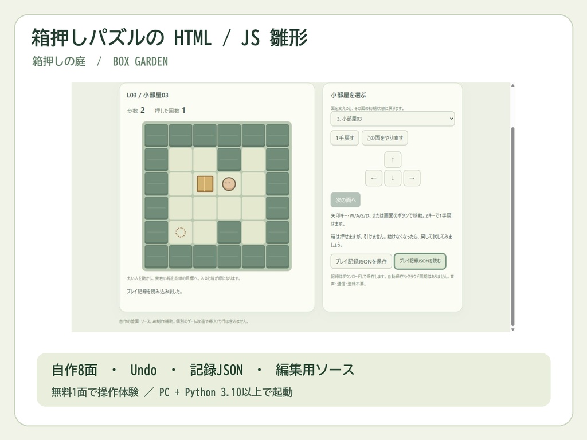Click the 無料1面で操作体験 requirements line
Viewport: 587px width, 440px height.
pos(172,392)
